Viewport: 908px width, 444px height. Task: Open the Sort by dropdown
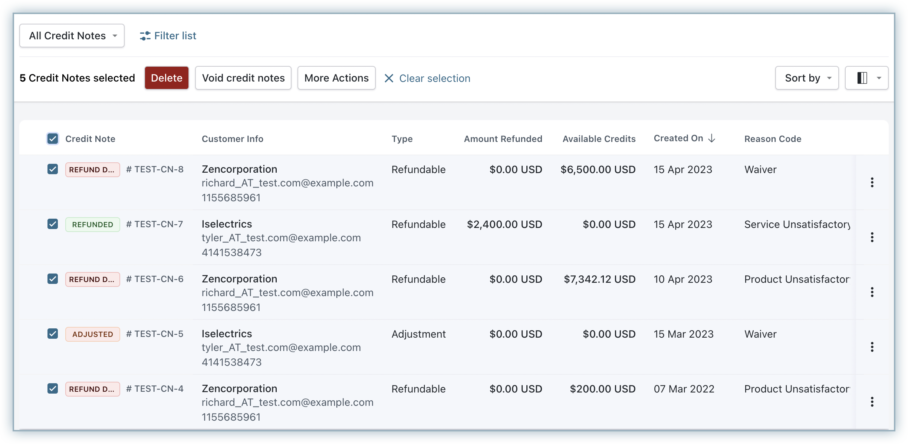[806, 78]
